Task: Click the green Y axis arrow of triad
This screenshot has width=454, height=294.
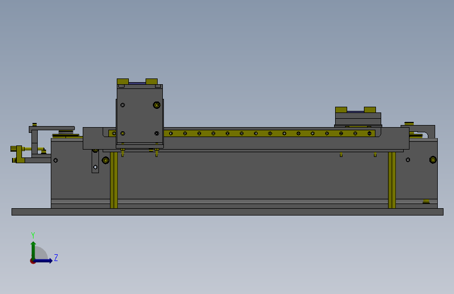Action: [34, 250]
